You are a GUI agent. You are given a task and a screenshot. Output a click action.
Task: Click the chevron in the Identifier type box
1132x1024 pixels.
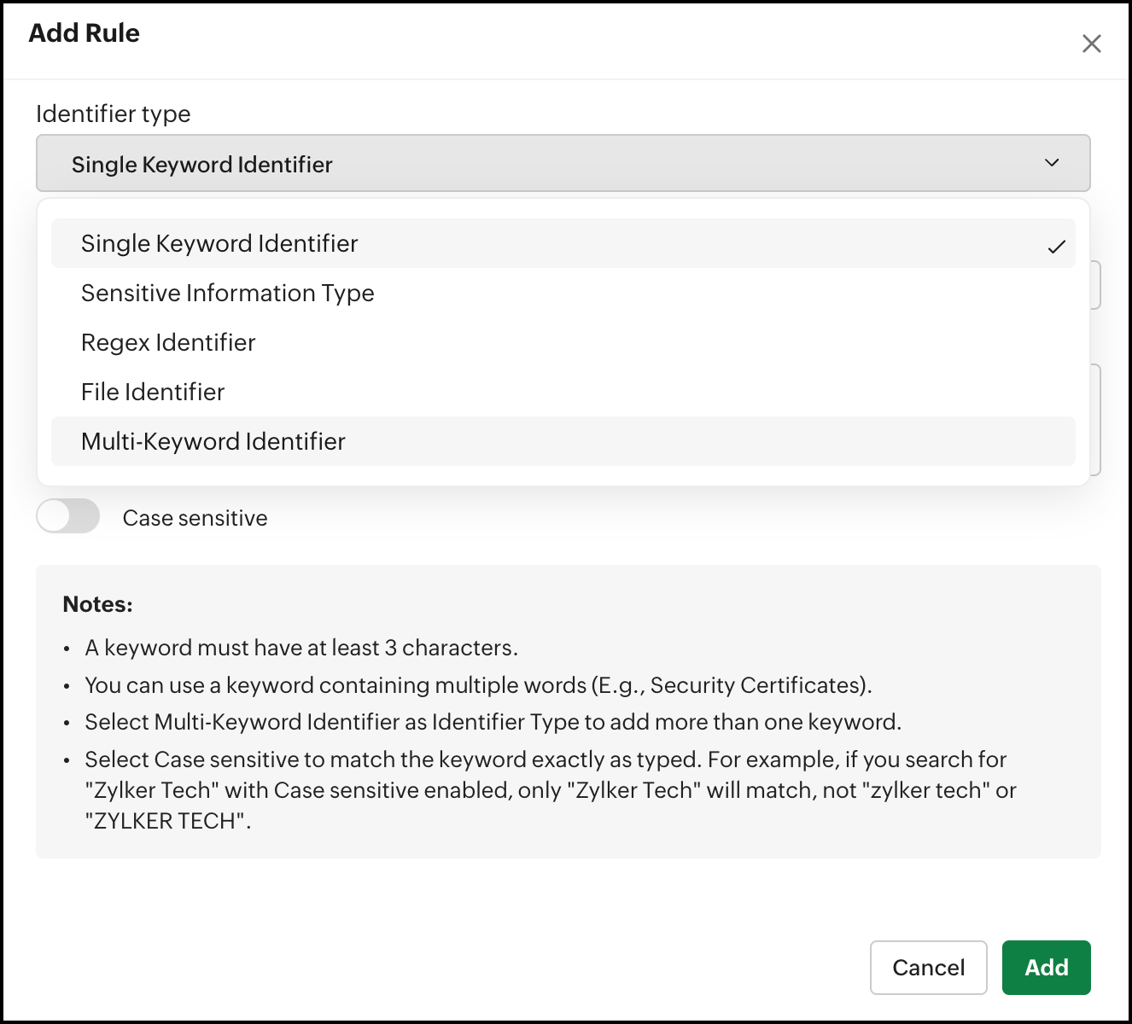(x=1052, y=163)
